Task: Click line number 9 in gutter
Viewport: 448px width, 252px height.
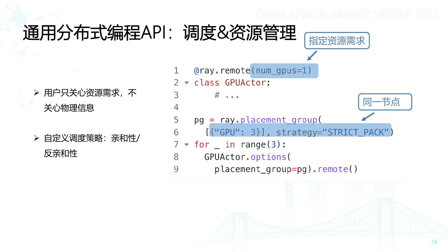Action: (x=176, y=169)
